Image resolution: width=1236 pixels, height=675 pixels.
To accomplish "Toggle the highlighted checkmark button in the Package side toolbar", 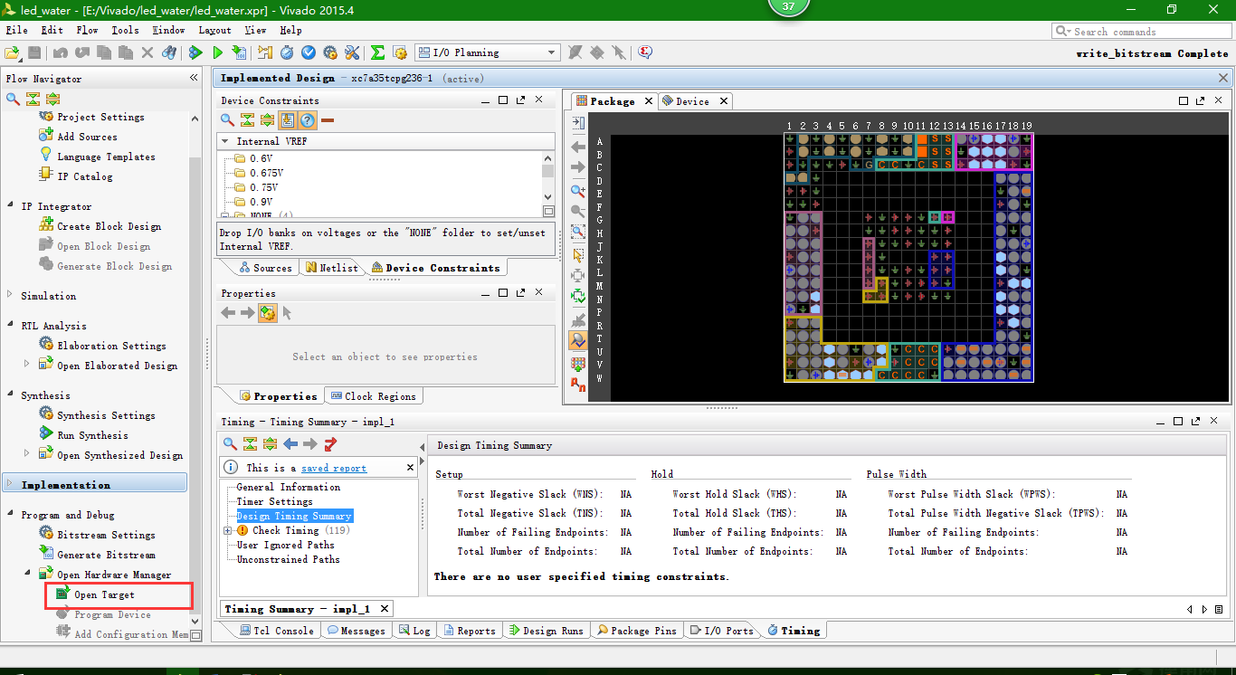I will (x=578, y=340).
